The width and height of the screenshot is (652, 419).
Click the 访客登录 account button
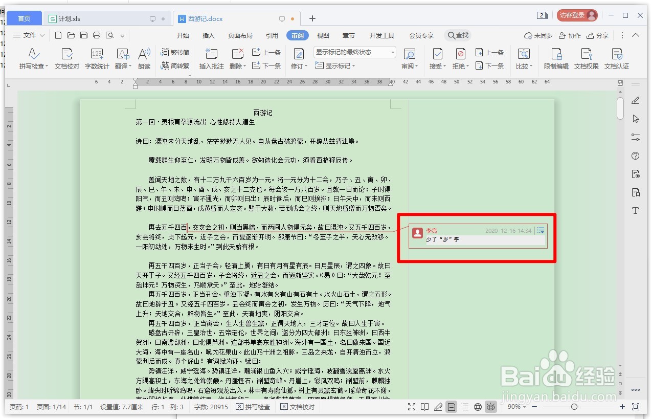[x=577, y=15]
